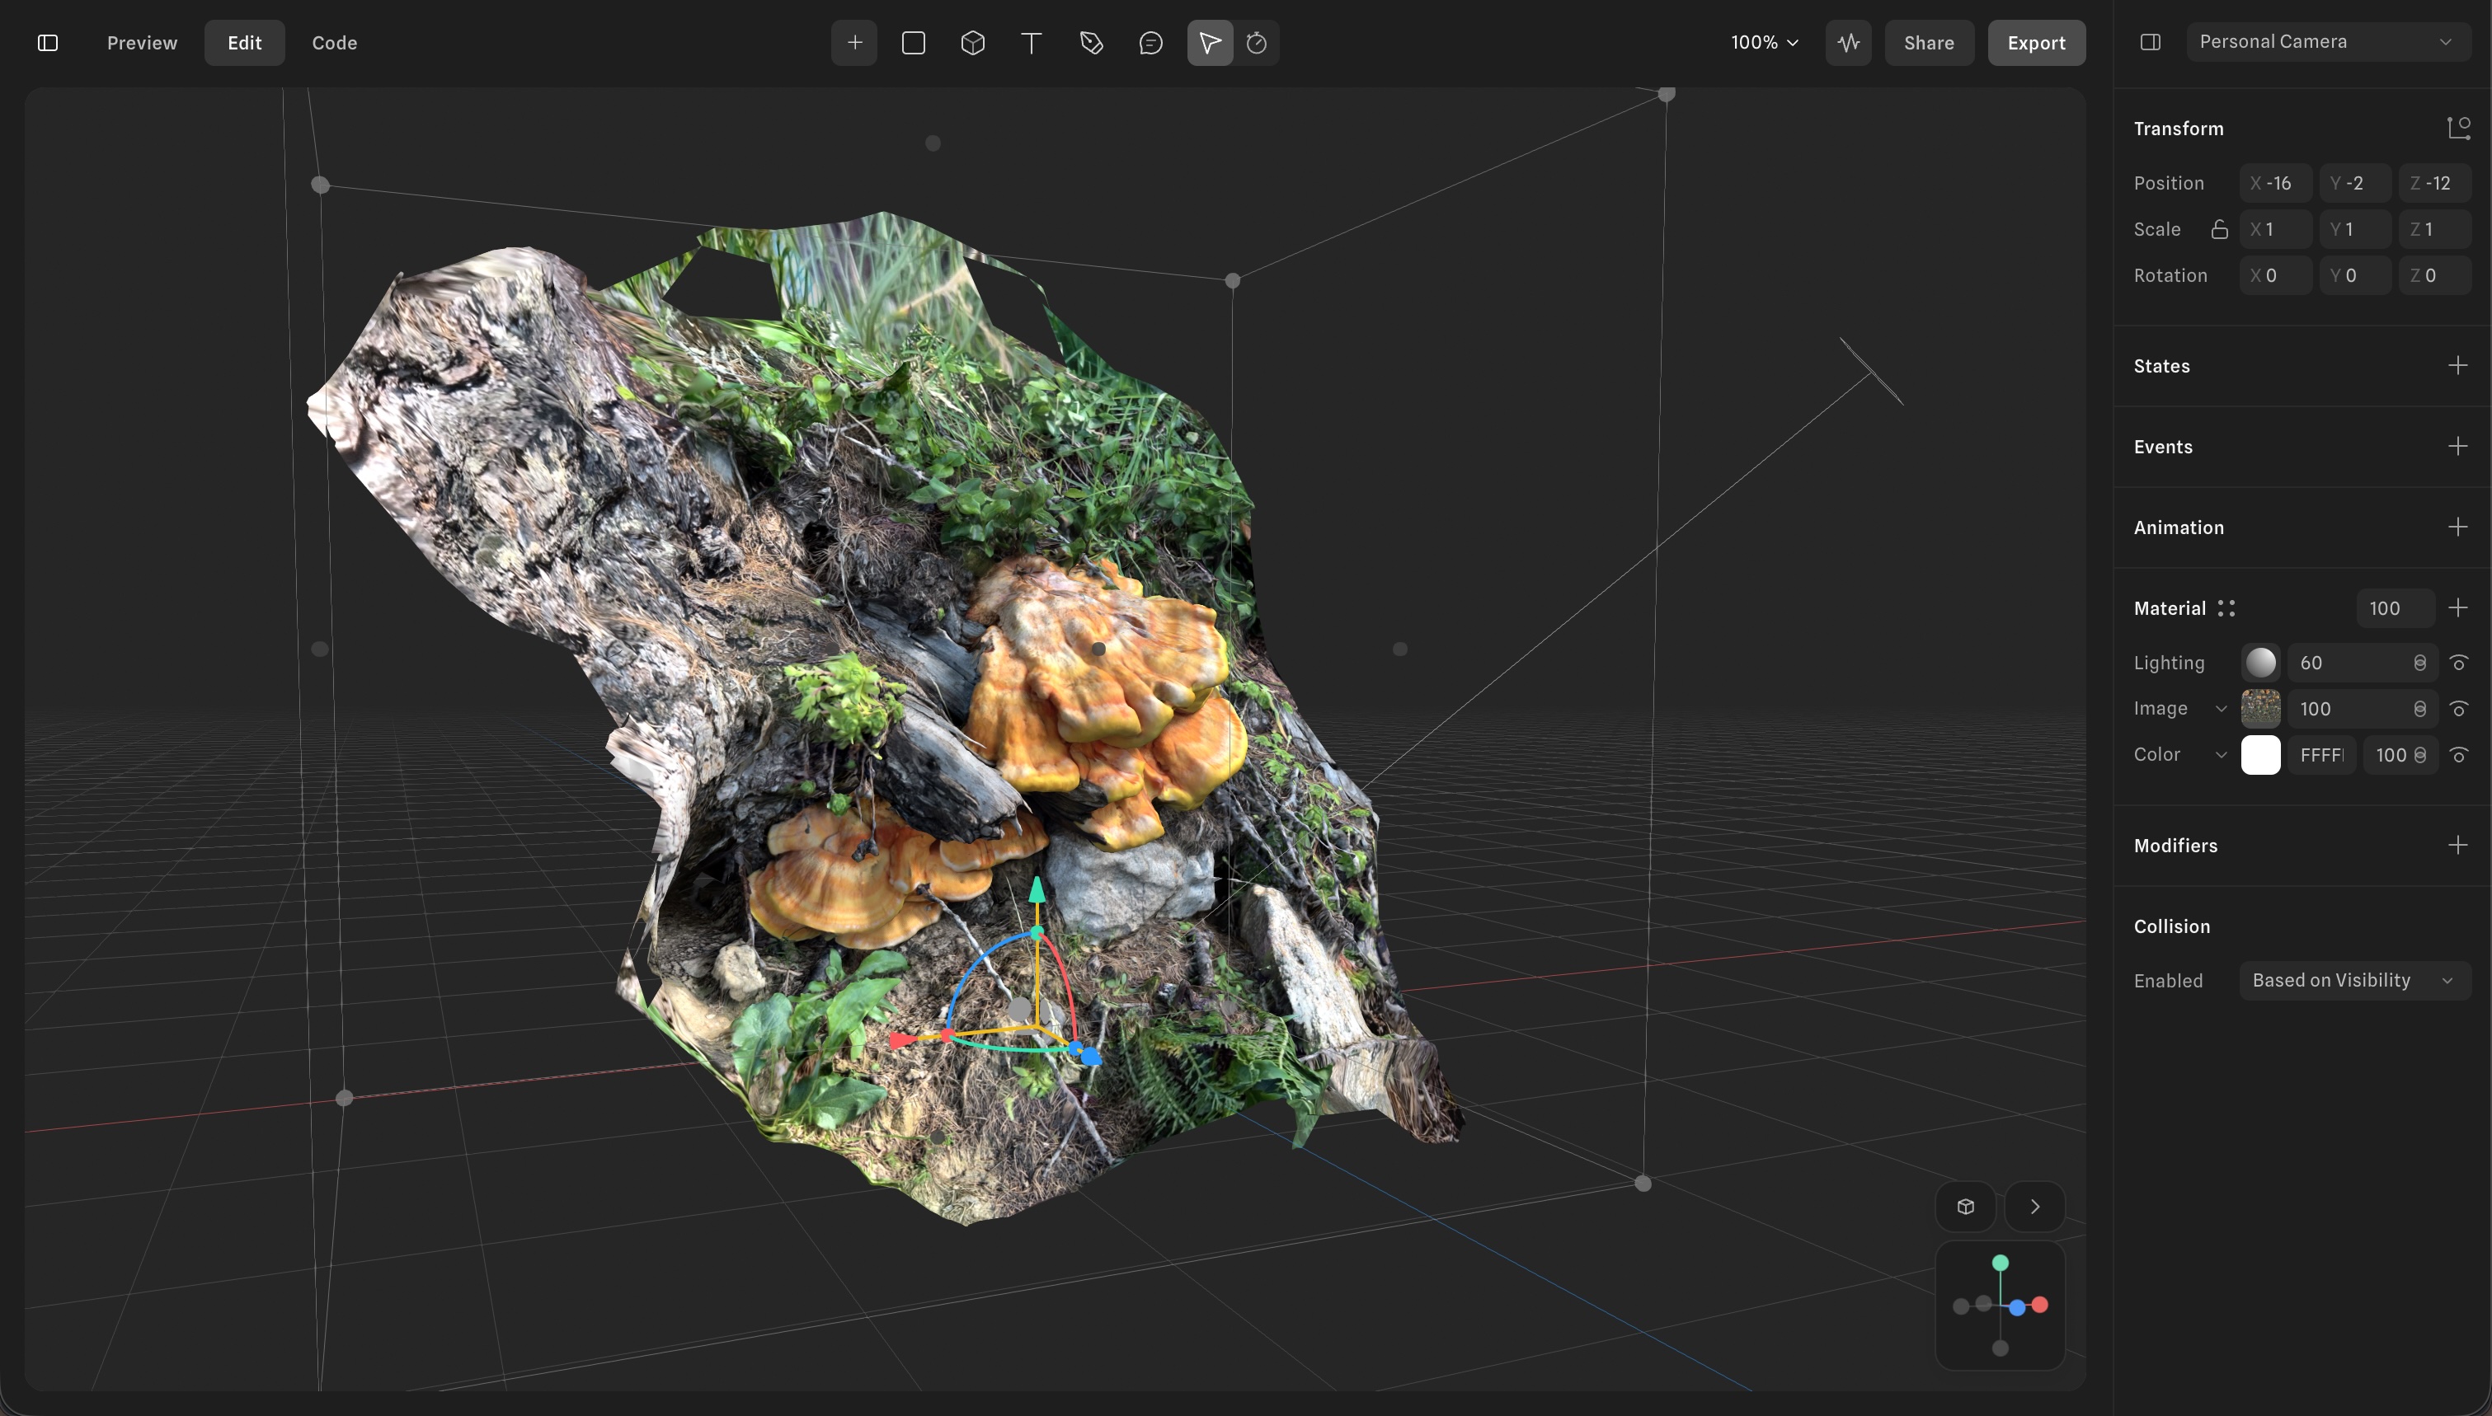Toggle visibility of Image layer
The image size is (2492, 1416).
[x=2460, y=709]
